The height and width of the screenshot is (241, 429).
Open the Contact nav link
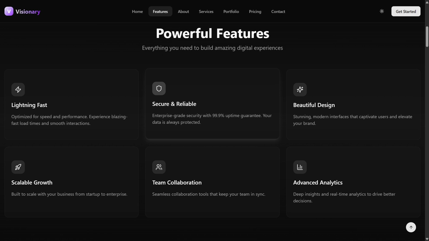278,11
